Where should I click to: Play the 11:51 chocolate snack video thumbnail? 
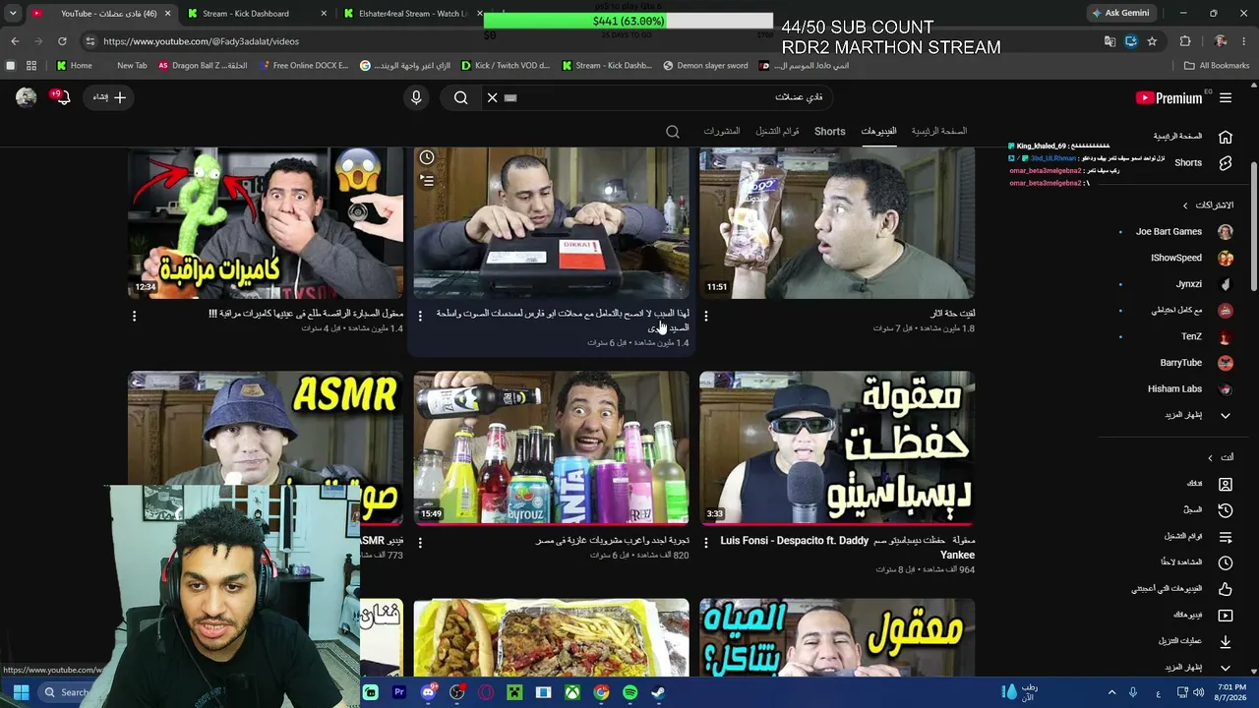pos(837,222)
